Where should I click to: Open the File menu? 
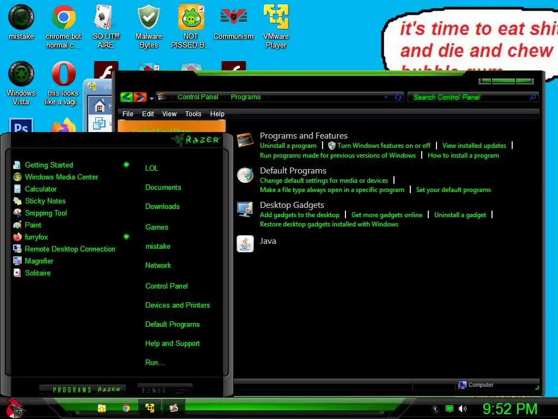(128, 113)
